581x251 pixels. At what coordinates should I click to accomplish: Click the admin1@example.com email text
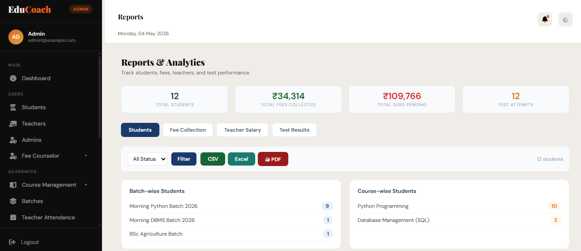(52, 40)
